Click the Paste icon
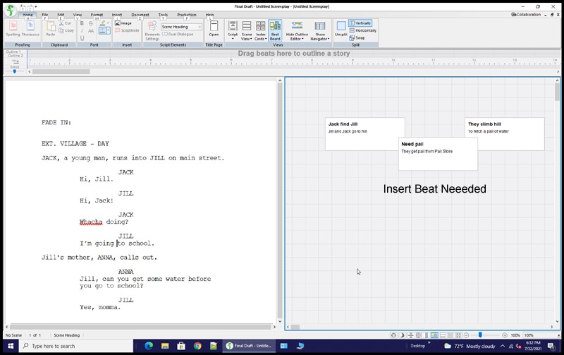The image size is (564, 355). click(51, 28)
